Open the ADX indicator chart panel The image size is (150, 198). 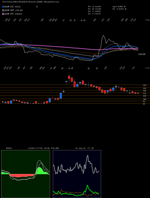click(x=77, y=174)
